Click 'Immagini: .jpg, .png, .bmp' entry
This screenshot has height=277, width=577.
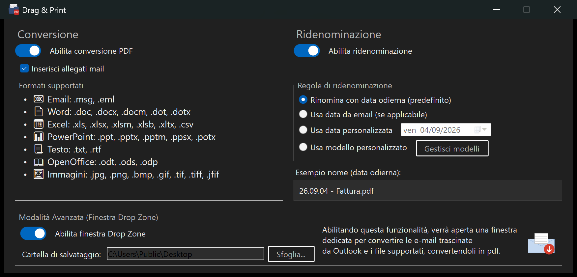point(133,174)
